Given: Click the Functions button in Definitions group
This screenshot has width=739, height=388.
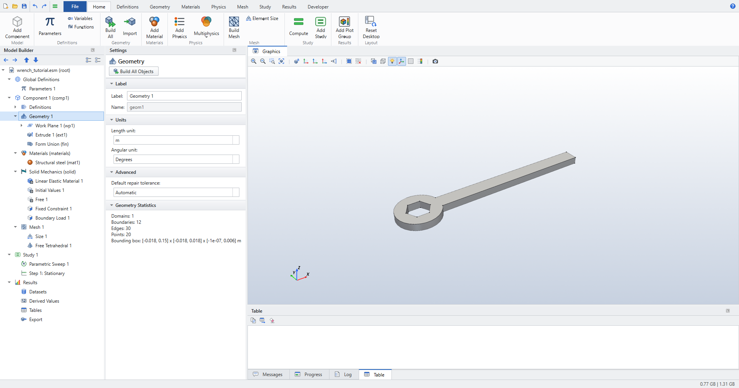Looking at the screenshot, I should pos(81,27).
